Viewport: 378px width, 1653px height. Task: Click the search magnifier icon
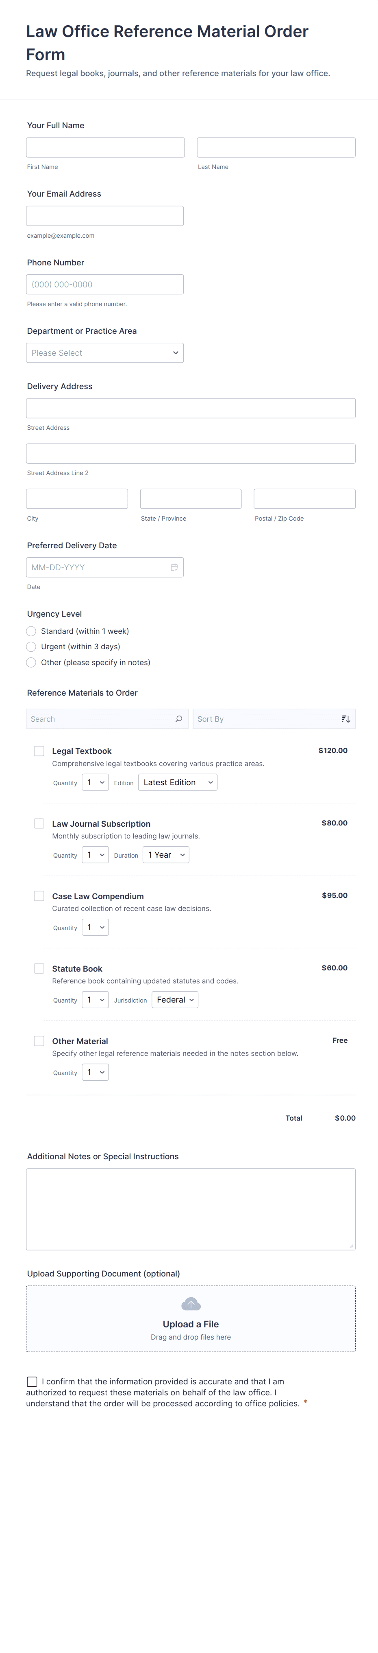tap(179, 719)
